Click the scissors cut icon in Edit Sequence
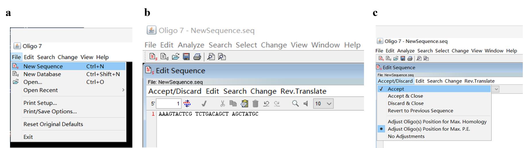The height and width of the screenshot is (148, 529). coord(222,103)
